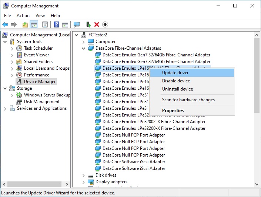Select Uninstall device in context menu

tap(177, 89)
